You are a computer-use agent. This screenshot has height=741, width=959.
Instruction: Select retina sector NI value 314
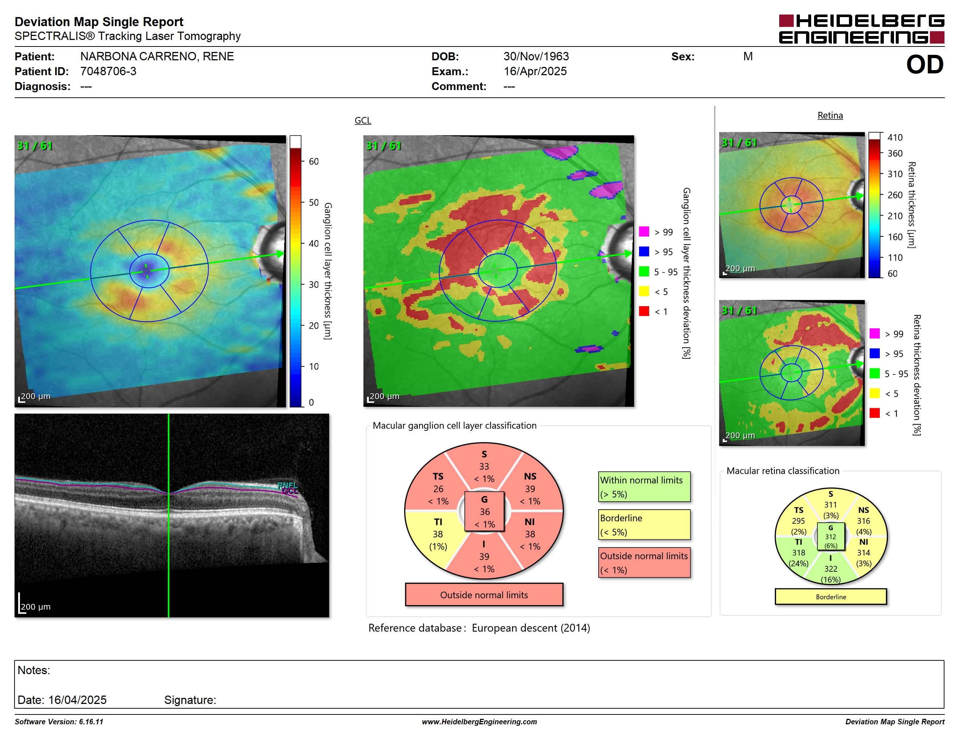coord(863,553)
